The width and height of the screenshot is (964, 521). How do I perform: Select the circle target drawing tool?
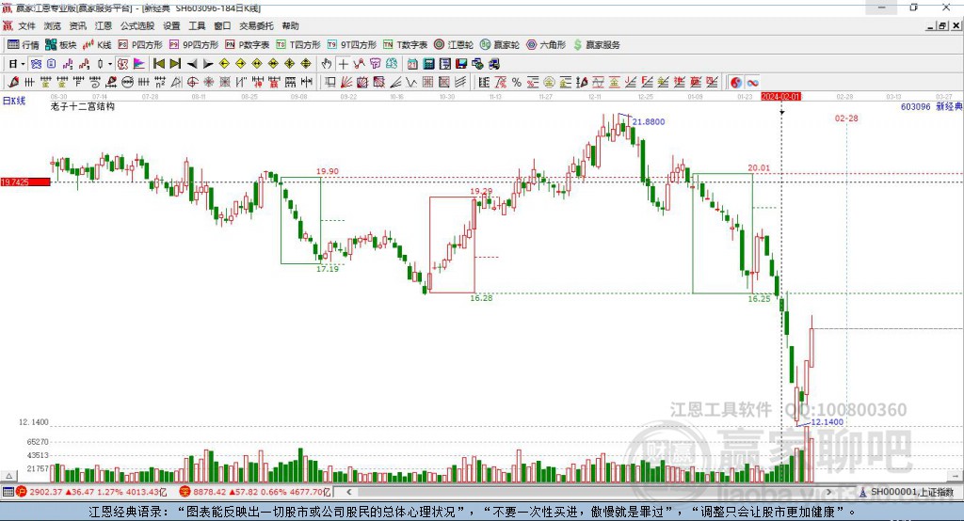point(192,83)
